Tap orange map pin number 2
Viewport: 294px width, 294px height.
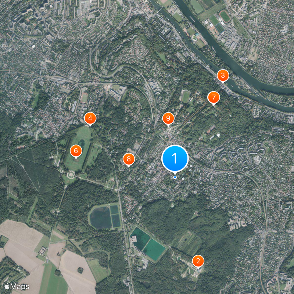(198, 261)
